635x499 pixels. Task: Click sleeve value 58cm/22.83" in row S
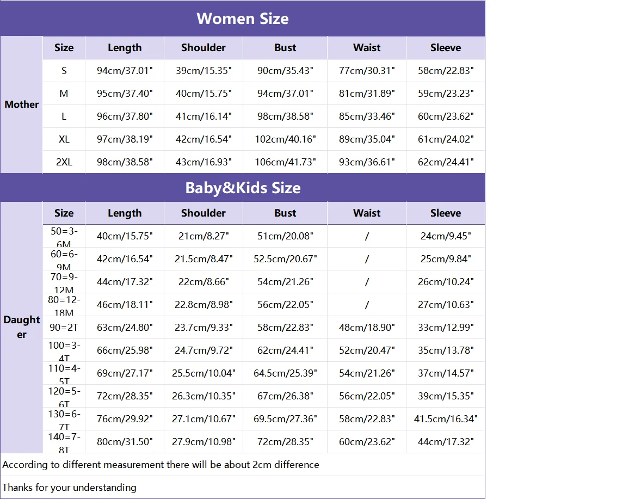pyautogui.click(x=446, y=71)
